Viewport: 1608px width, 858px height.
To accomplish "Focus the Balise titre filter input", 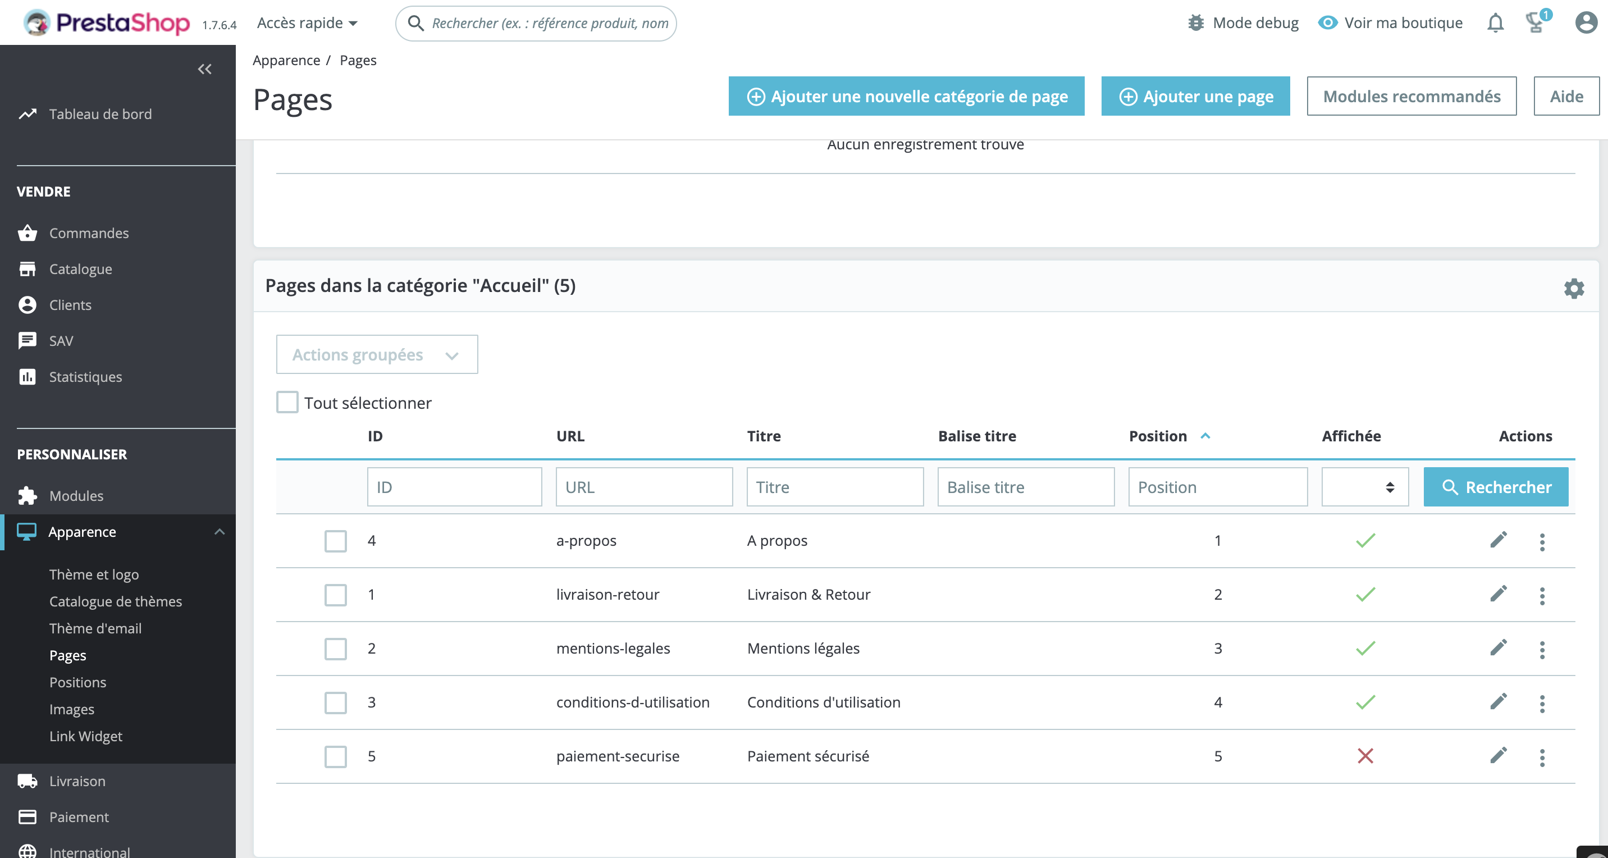I will [1026, 487].
